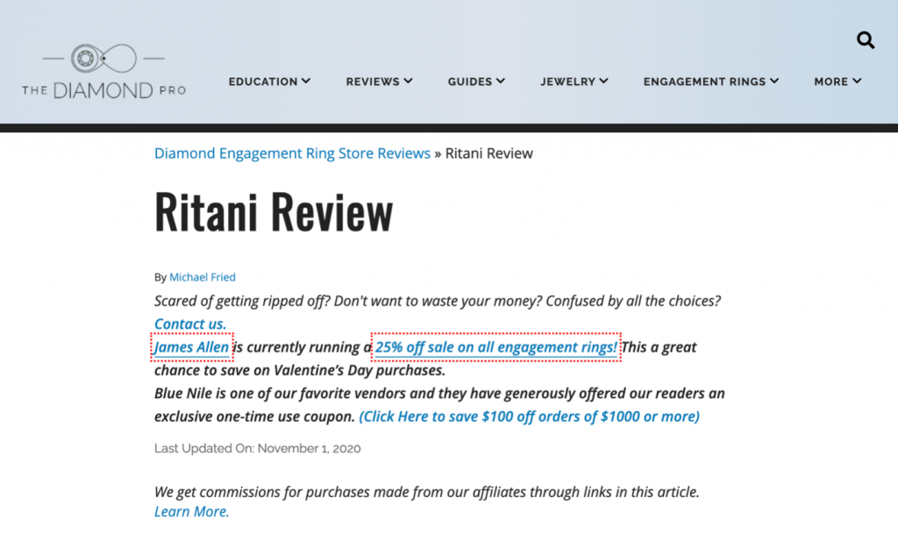Select the Reviews menu label
898x548 pixels.
373,82
